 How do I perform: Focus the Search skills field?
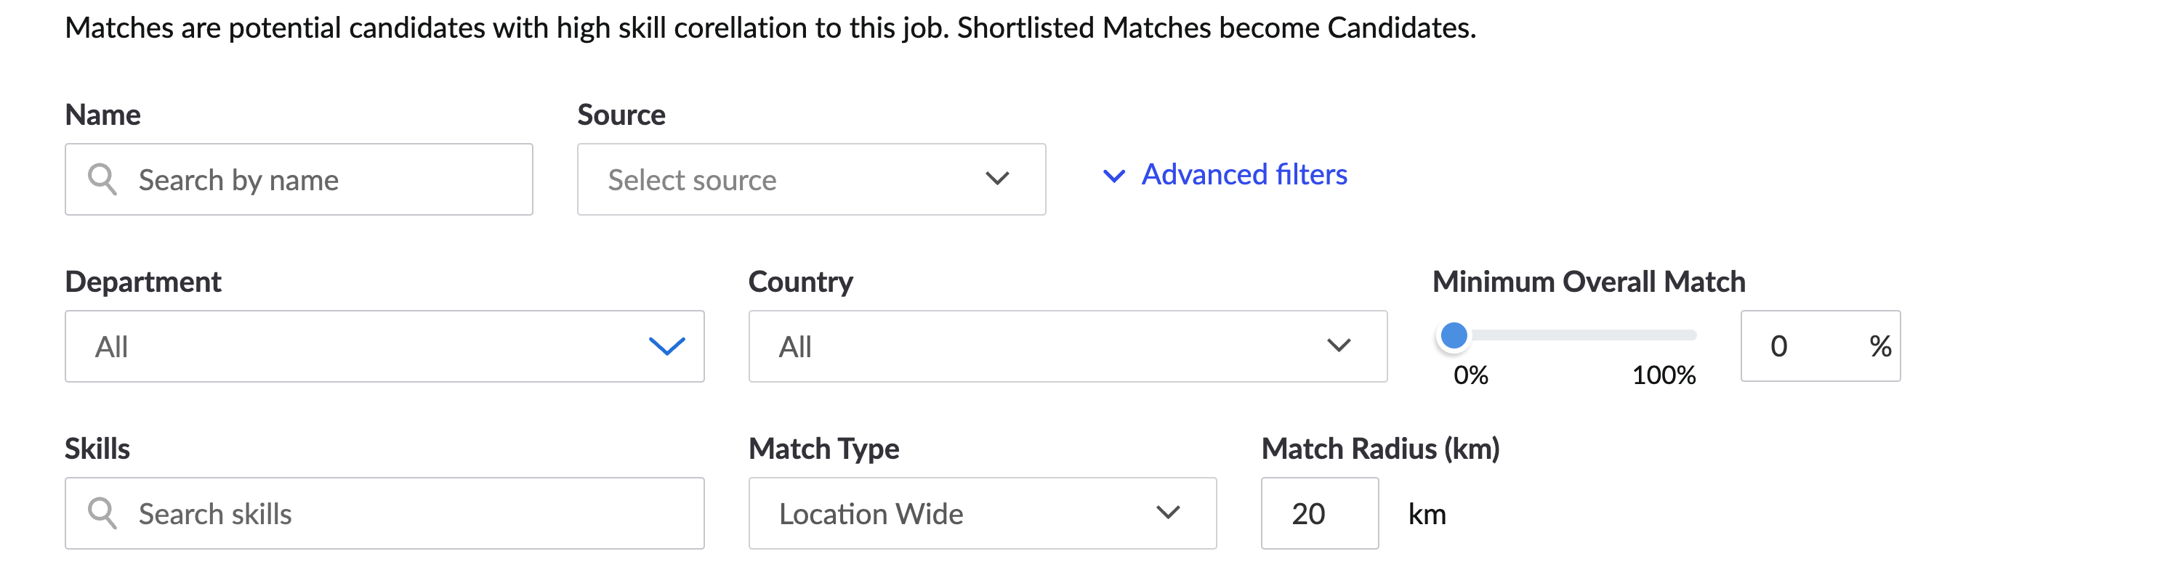tap(385, 513)
